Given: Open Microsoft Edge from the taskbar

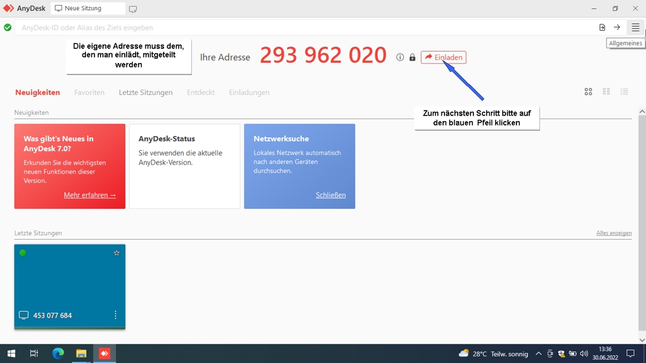Looking at the screenshot, I should point(58,354).
